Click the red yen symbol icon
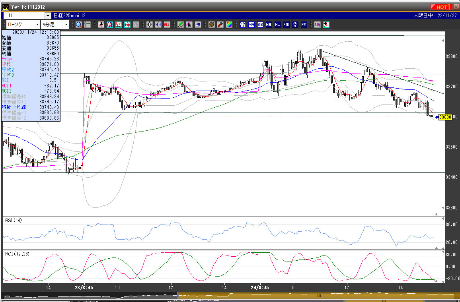The image size is (460, 302). coord(127,25)
